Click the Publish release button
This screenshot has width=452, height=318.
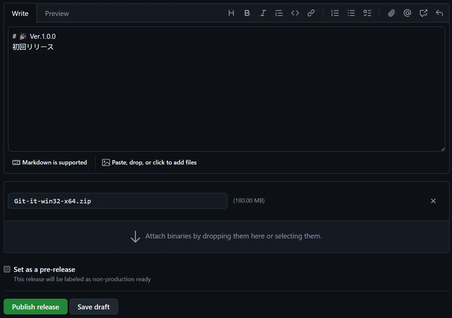tap(35, 307)
